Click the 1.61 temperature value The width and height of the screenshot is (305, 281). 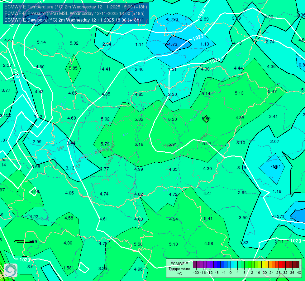coord(172,69)
